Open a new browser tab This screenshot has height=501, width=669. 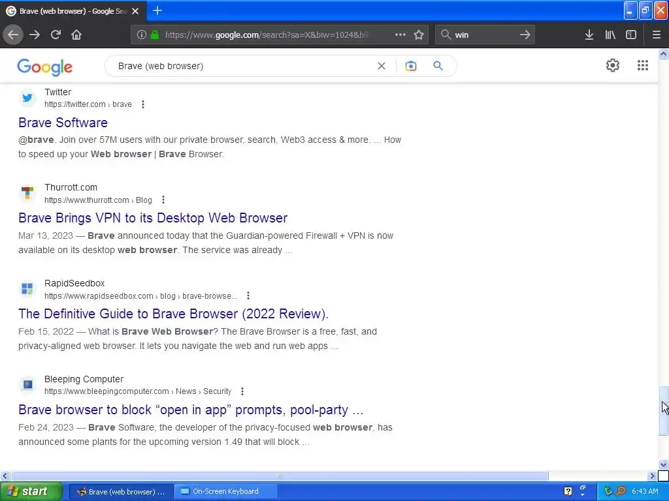[157, 10]
